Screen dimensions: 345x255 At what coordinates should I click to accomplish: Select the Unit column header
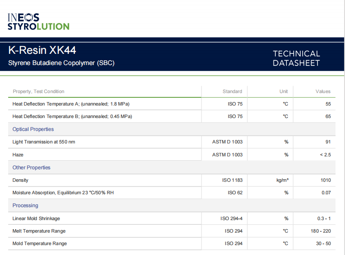(x=283, y=91)
